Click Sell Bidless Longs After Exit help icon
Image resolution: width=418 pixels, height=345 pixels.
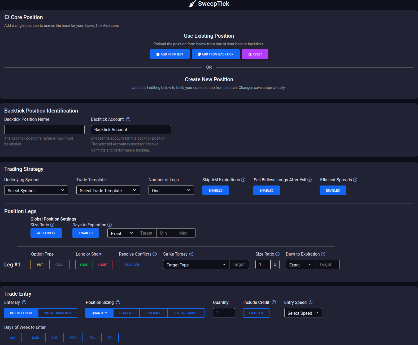(310, 180)
